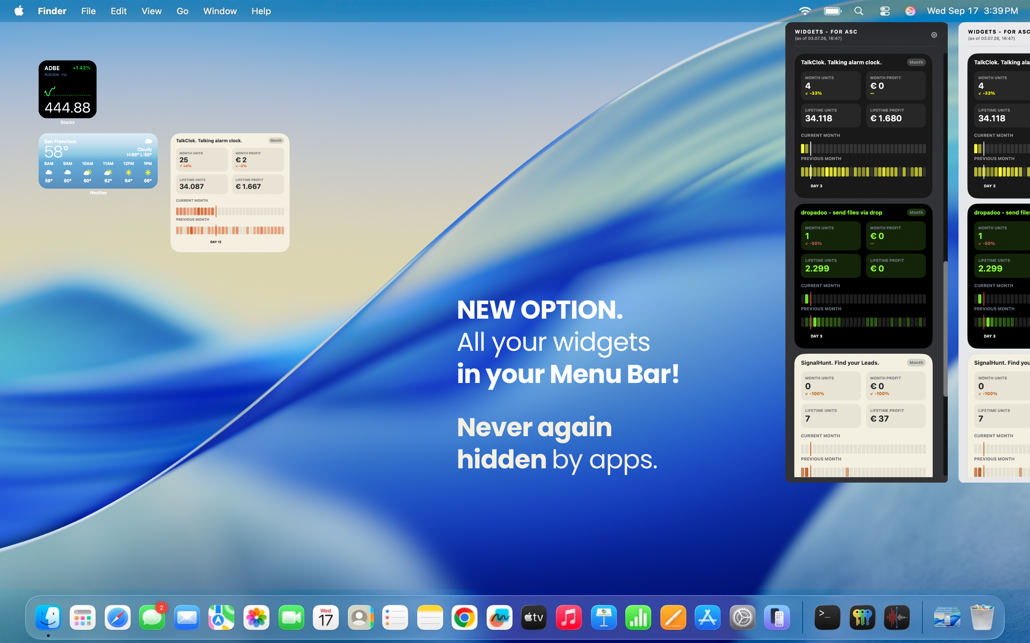Show battery status in the menu bar
Viewport: 1030px width, 643px height.
[x=833, y=11]
